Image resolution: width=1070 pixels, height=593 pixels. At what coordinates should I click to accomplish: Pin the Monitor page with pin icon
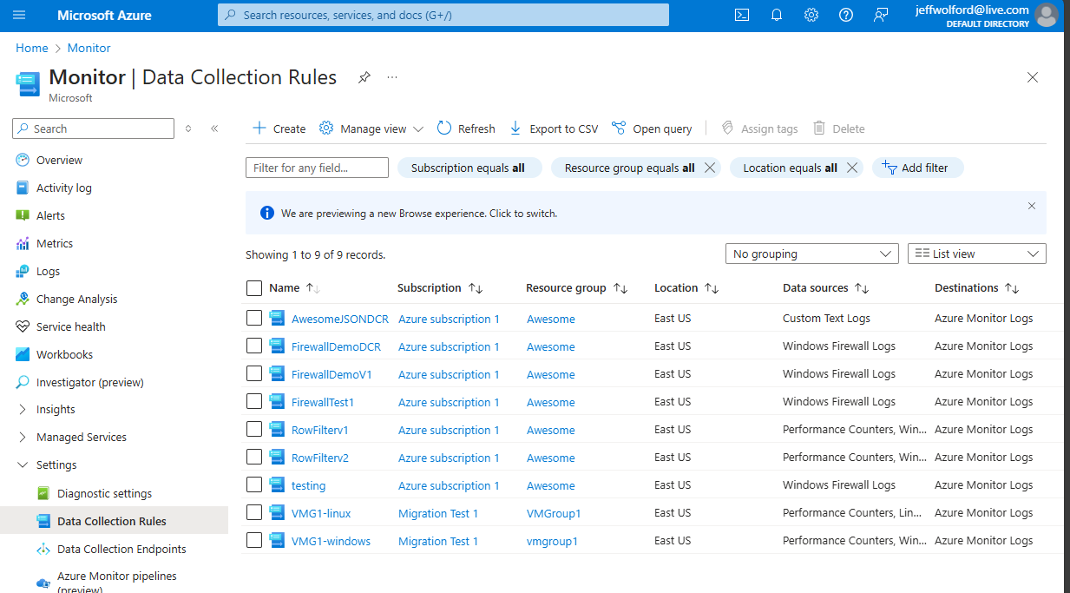[x=364, y=77]
